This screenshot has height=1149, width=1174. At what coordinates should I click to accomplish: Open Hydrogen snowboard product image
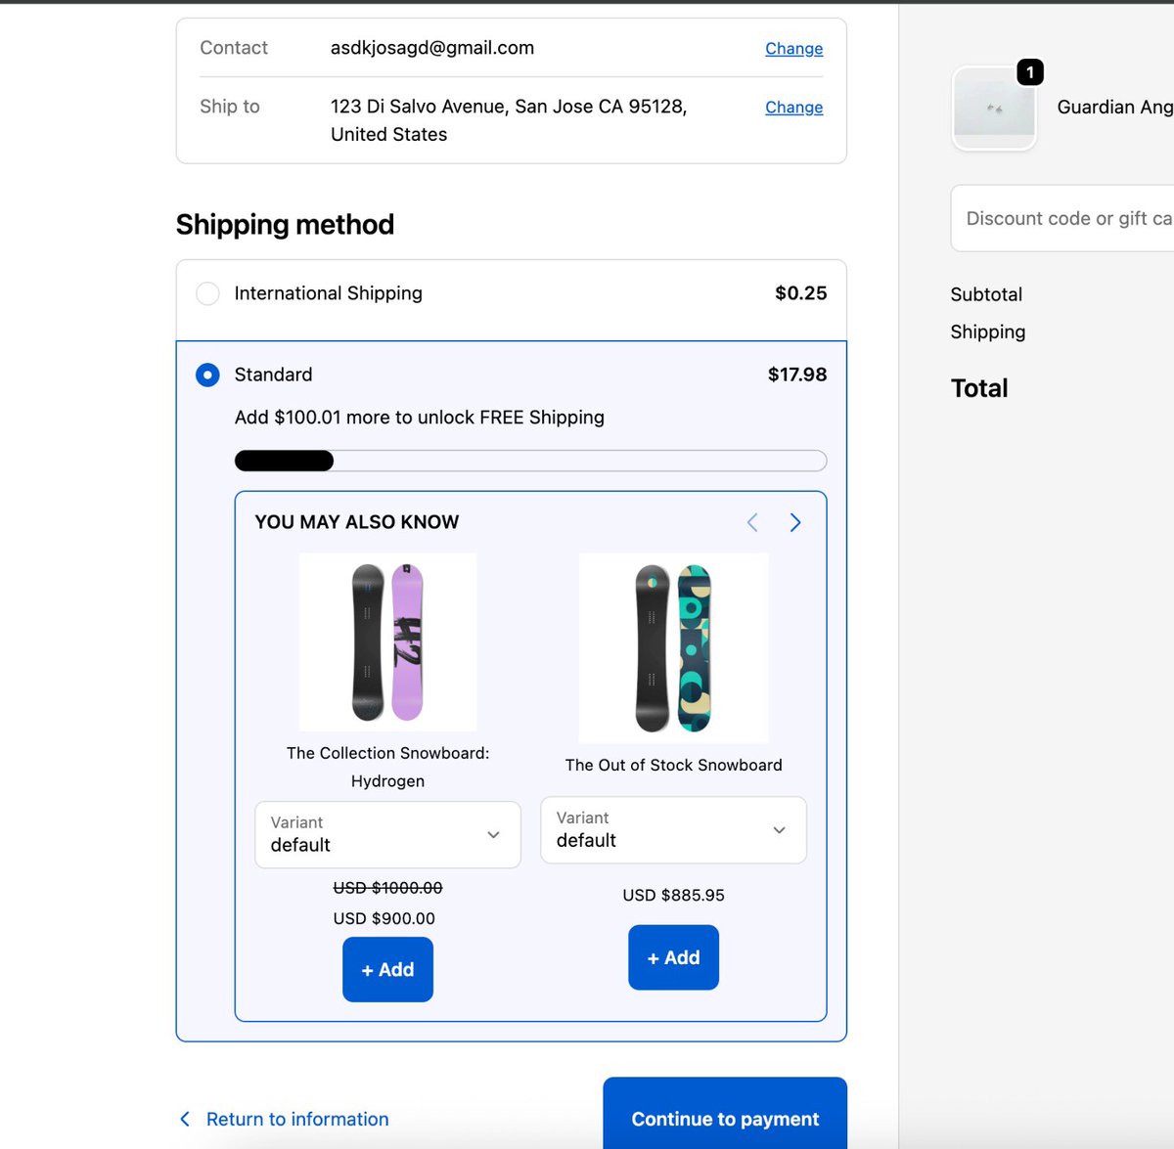pyautogui.click(x=387, y=641)
